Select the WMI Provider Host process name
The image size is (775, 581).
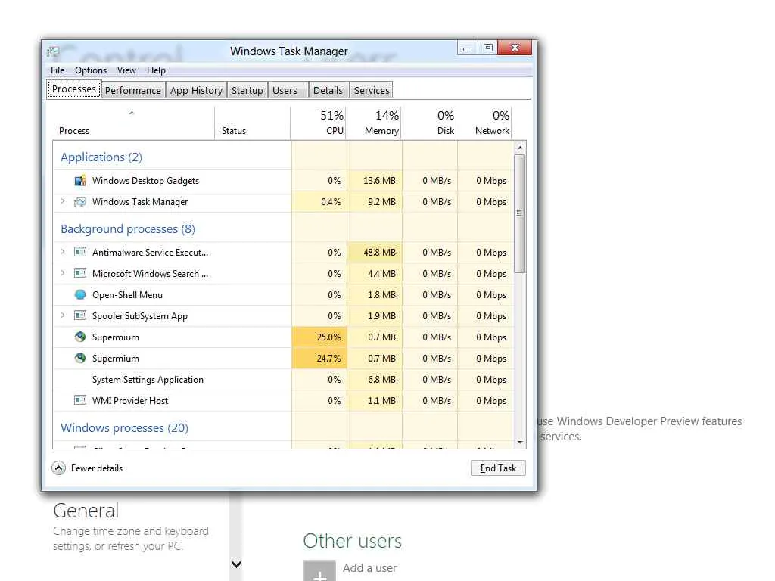click(130, 401)
